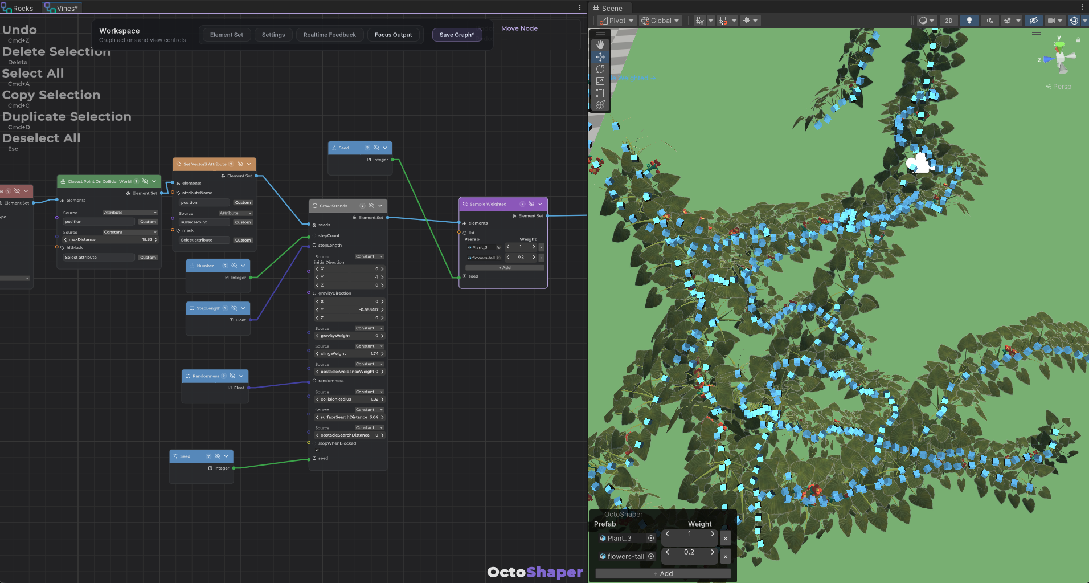Open the Scene tab three-dot menu

tap(1082, 7)
